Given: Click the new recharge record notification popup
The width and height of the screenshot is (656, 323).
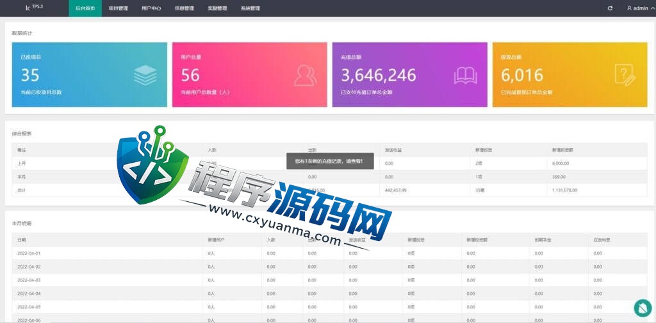Looking at the screenshot, I should [330, 161].
